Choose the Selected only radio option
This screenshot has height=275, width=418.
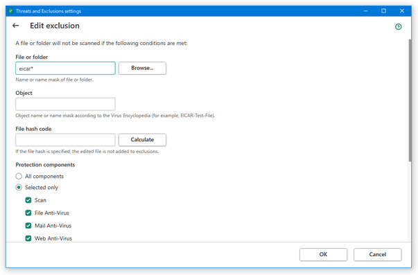click(19, 187)
